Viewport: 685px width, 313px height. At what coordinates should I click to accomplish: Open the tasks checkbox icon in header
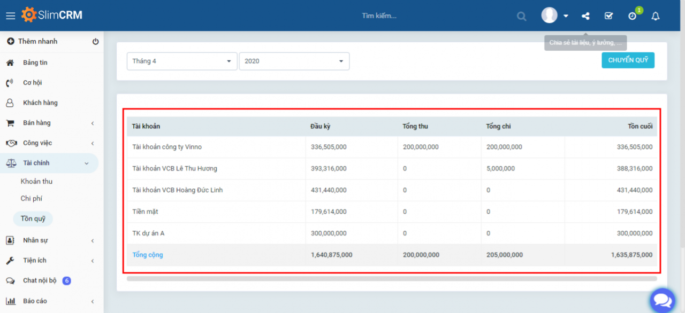(x=608, y=16)
